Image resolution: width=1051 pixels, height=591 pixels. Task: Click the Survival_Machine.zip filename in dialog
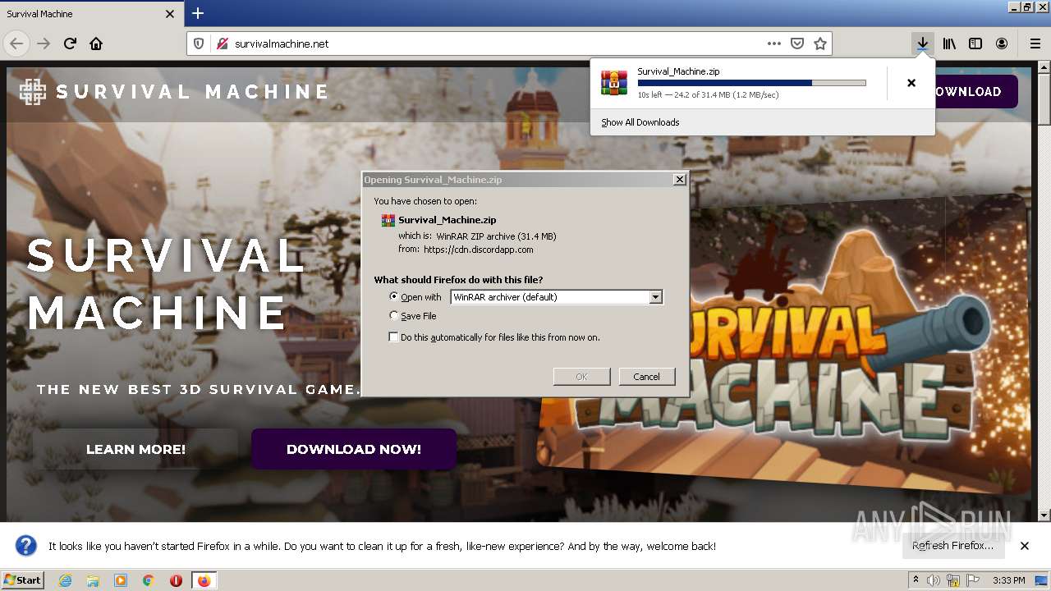point(447,220)
